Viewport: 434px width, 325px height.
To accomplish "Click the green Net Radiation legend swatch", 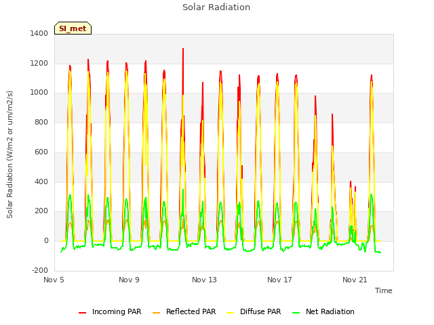I will (296, 313).
